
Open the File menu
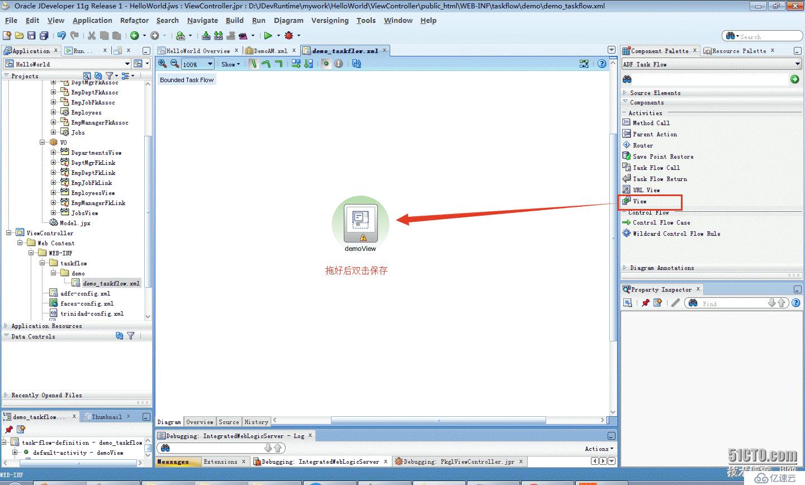click(x=11, y=20)
